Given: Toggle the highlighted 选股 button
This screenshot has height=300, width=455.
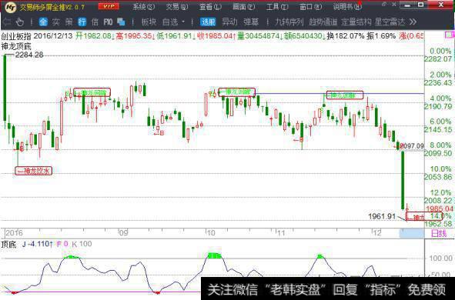Looking at the screenshot, I should 208,22.
